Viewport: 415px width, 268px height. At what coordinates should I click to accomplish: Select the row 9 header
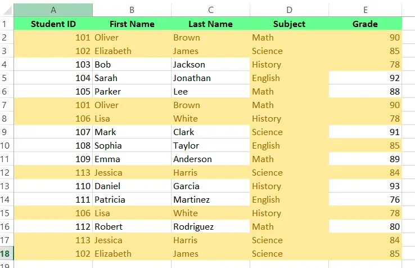tap(6, 132)
